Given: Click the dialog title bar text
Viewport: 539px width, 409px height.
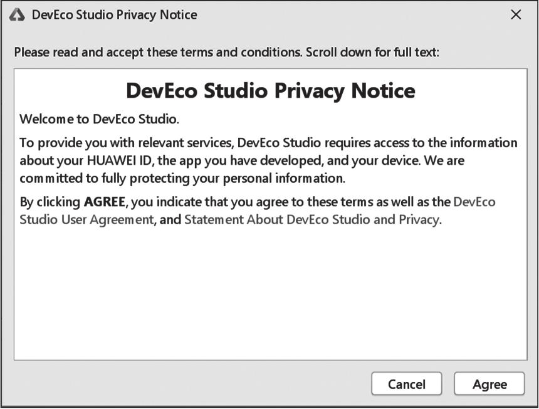Looking at the screenshot, I should (114, 14).
